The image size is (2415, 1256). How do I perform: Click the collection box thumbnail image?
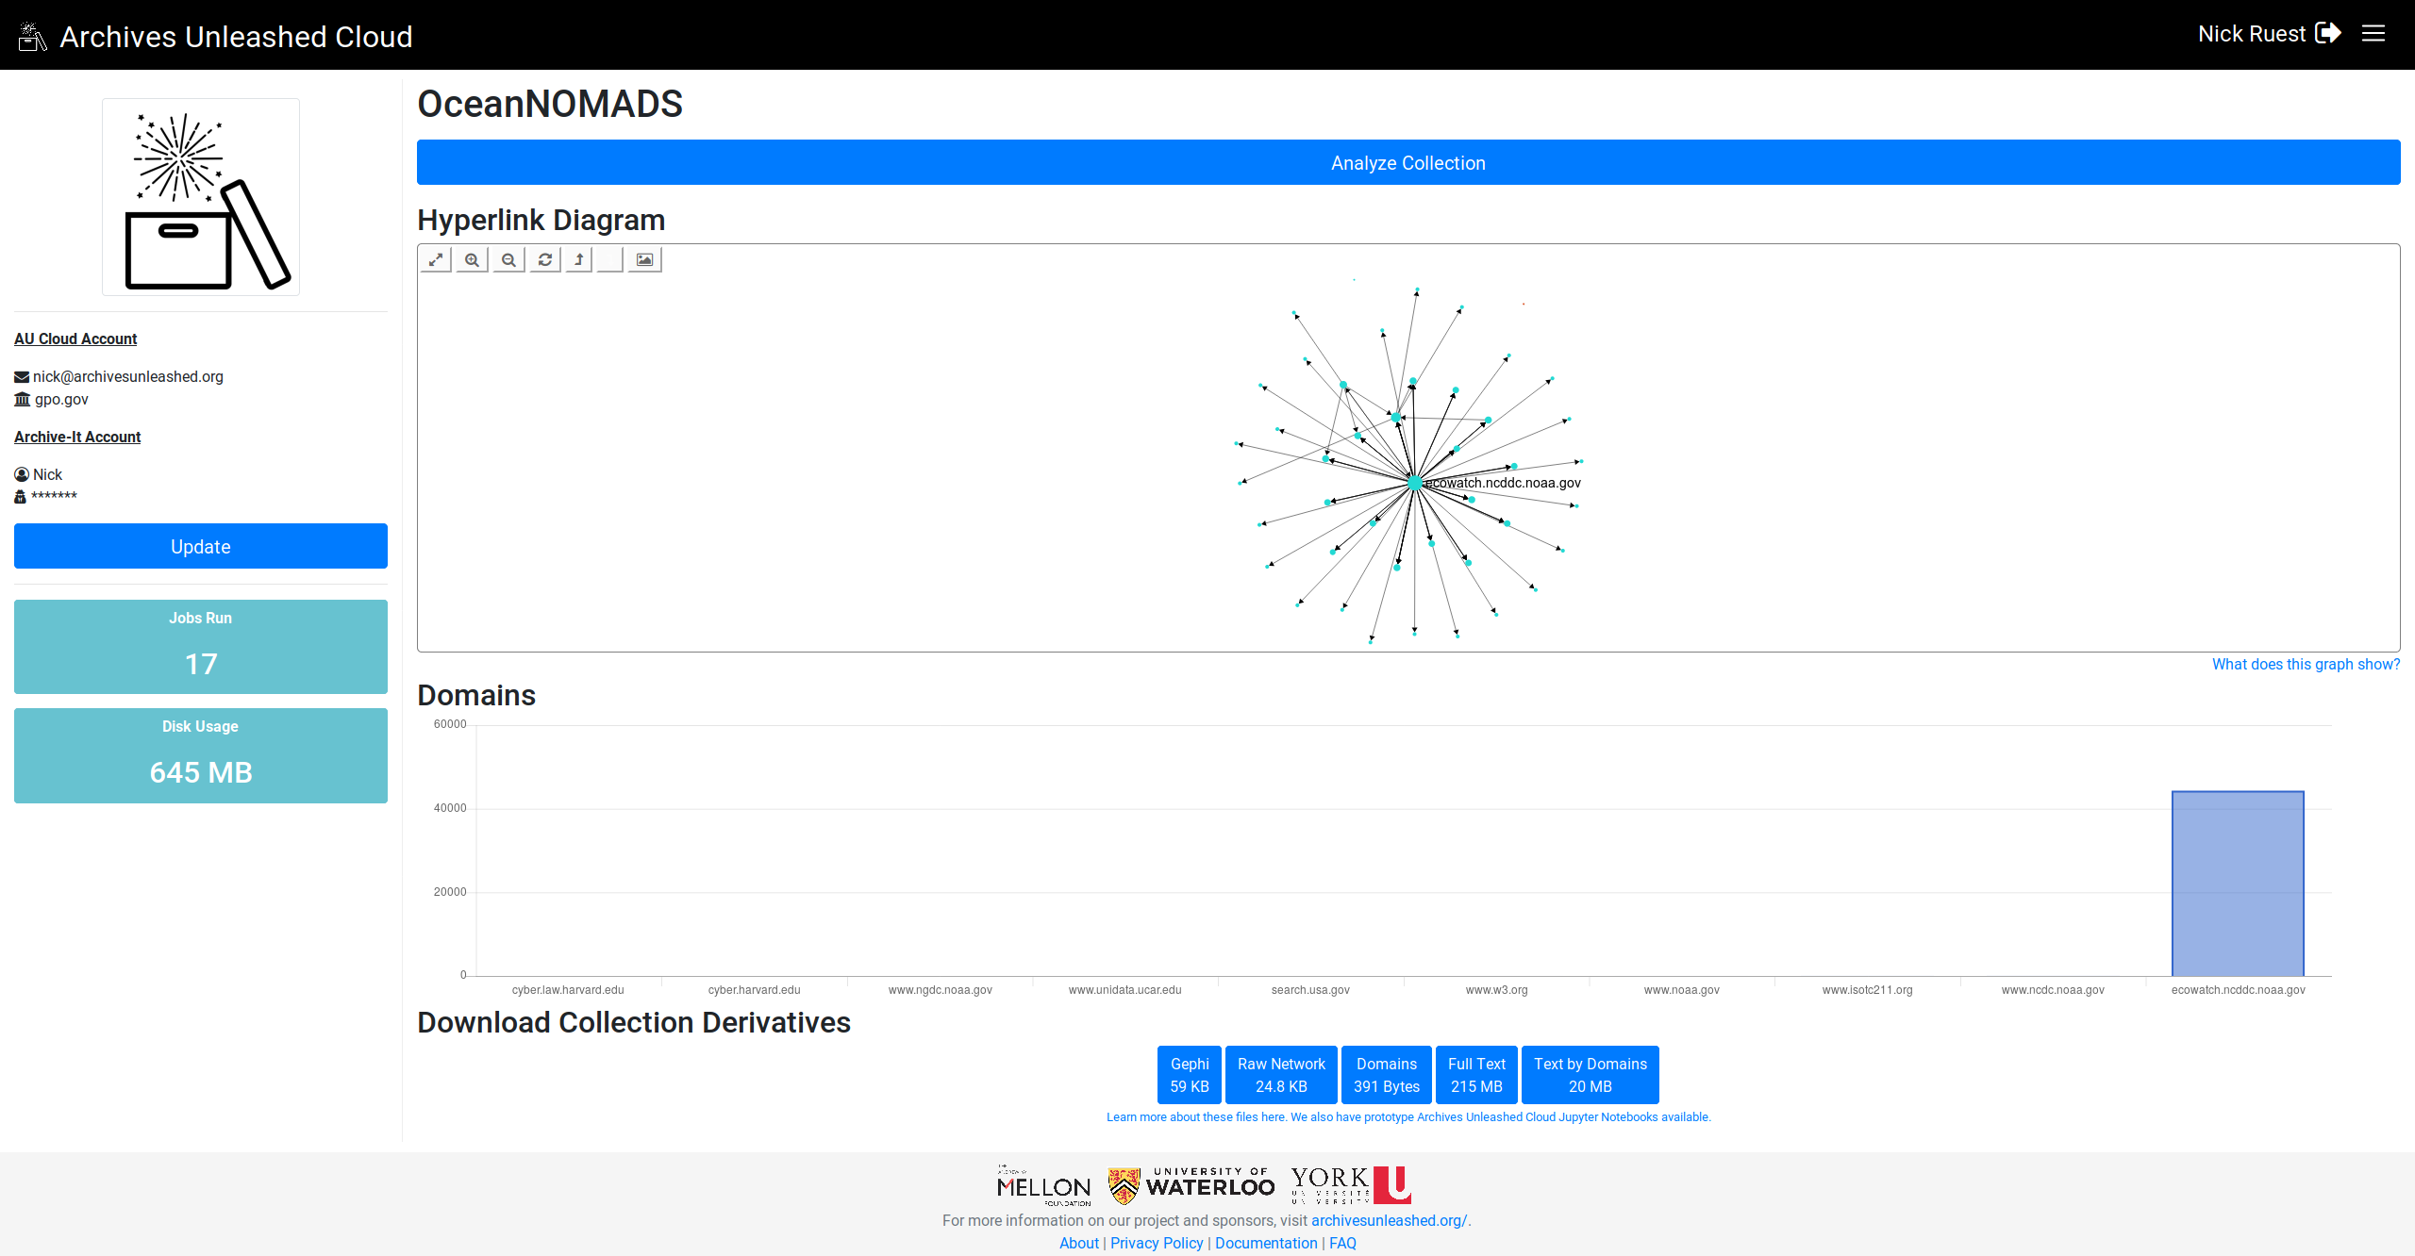(201, 197)
